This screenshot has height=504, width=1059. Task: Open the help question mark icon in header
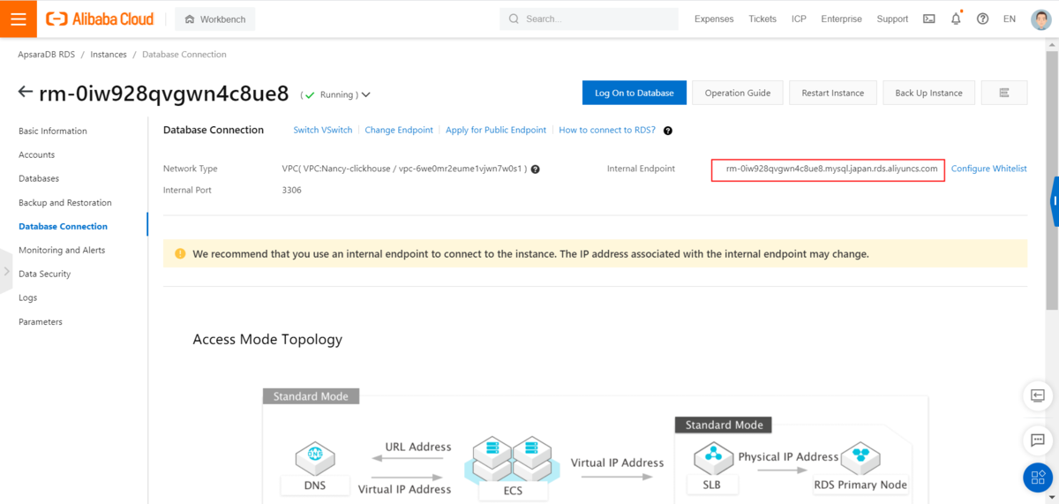pos(982,19)
